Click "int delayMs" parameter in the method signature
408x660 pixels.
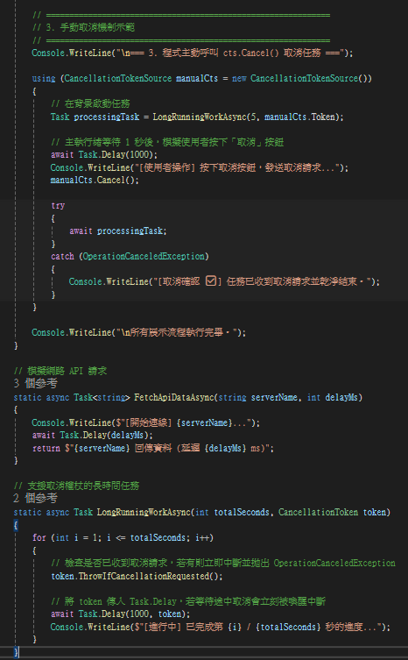(333, 398)
